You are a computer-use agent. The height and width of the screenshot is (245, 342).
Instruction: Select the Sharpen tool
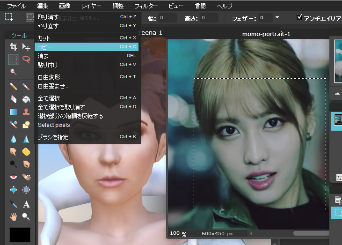(26, 139)
